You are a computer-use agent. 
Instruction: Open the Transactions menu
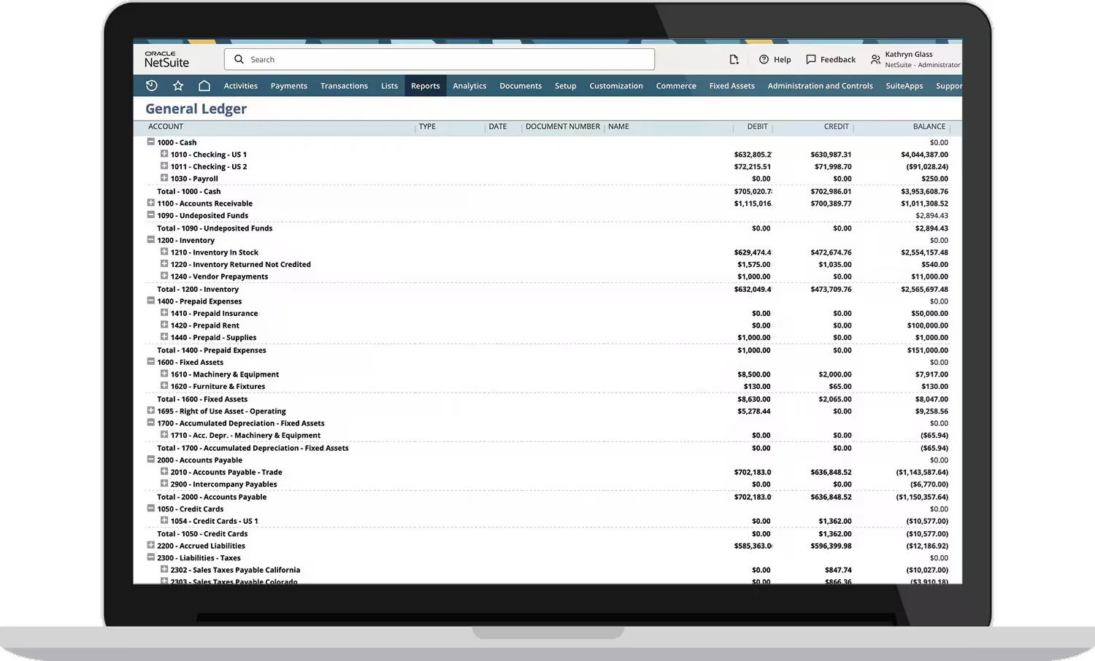click(344, 85)
